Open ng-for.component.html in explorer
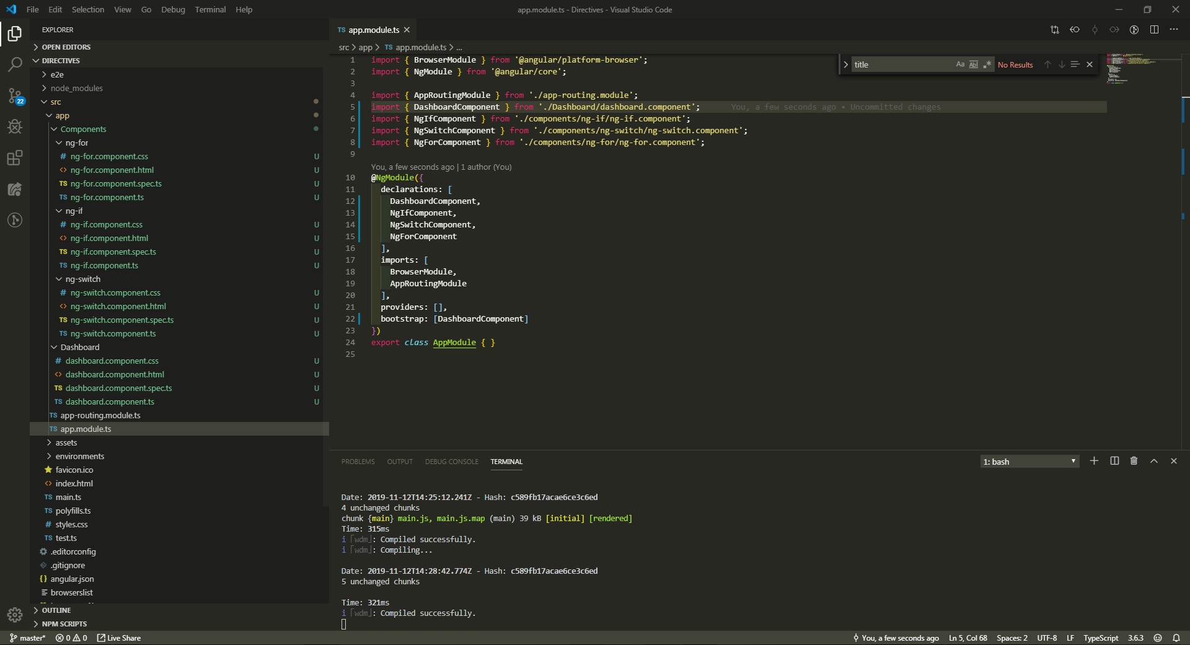 pos(112,170)
